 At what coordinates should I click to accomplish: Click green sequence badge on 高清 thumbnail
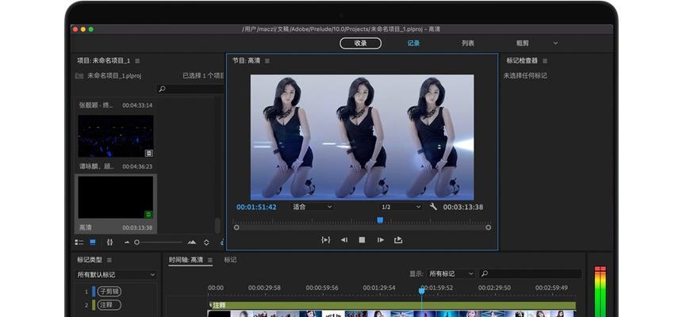pos(148,214)
